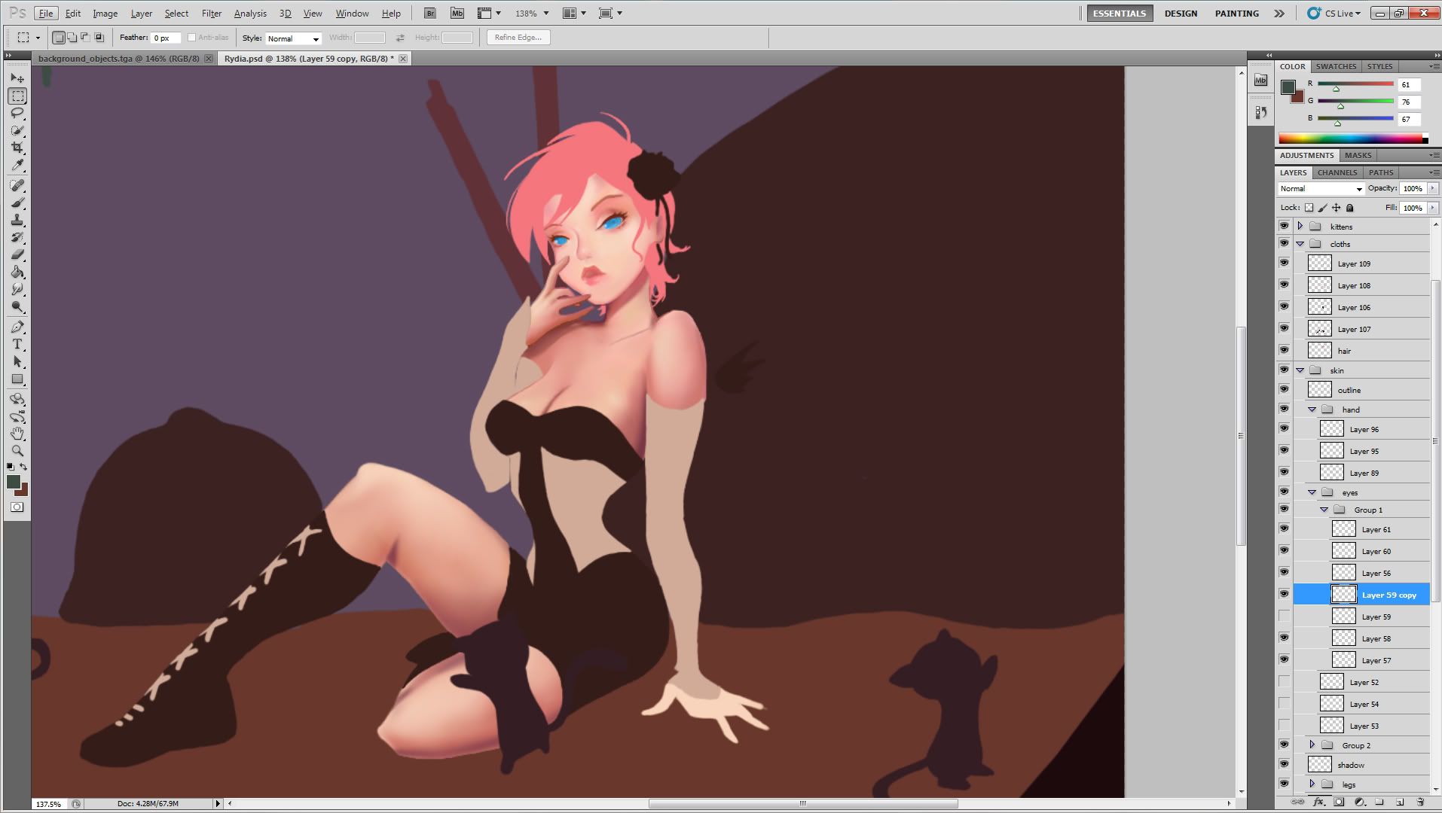Switch to the Channels tab
The image size is (1442, 813).
pos(1337,172)
